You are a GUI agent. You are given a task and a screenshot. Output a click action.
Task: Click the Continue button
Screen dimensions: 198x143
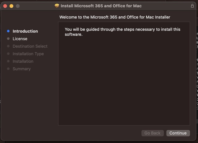[178, 133]
